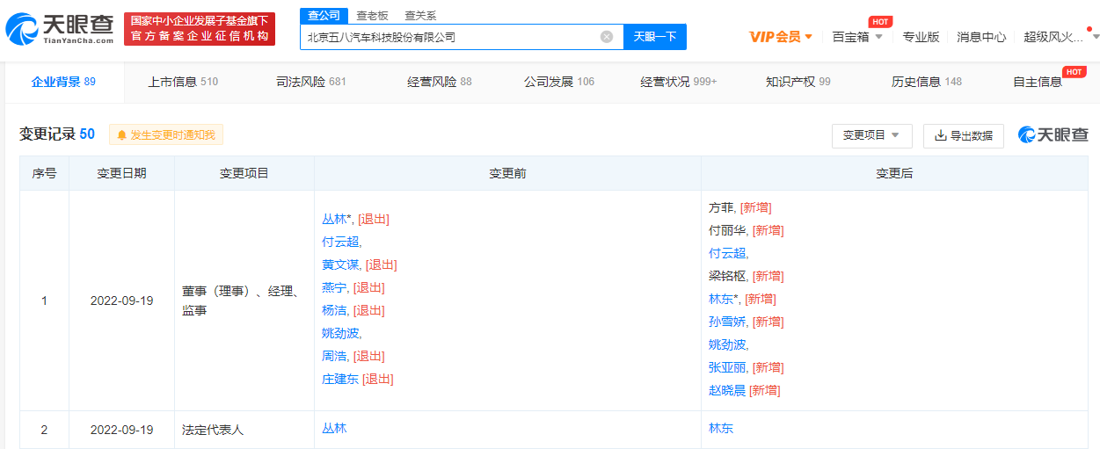Click the 导出数据 export button
This screenshot has width=1100, height=449.
tap(963, 135)
